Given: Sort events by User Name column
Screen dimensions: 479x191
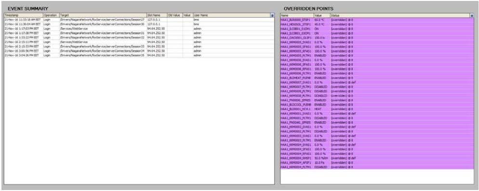Looking at the screenshot, I should (232, 15).
